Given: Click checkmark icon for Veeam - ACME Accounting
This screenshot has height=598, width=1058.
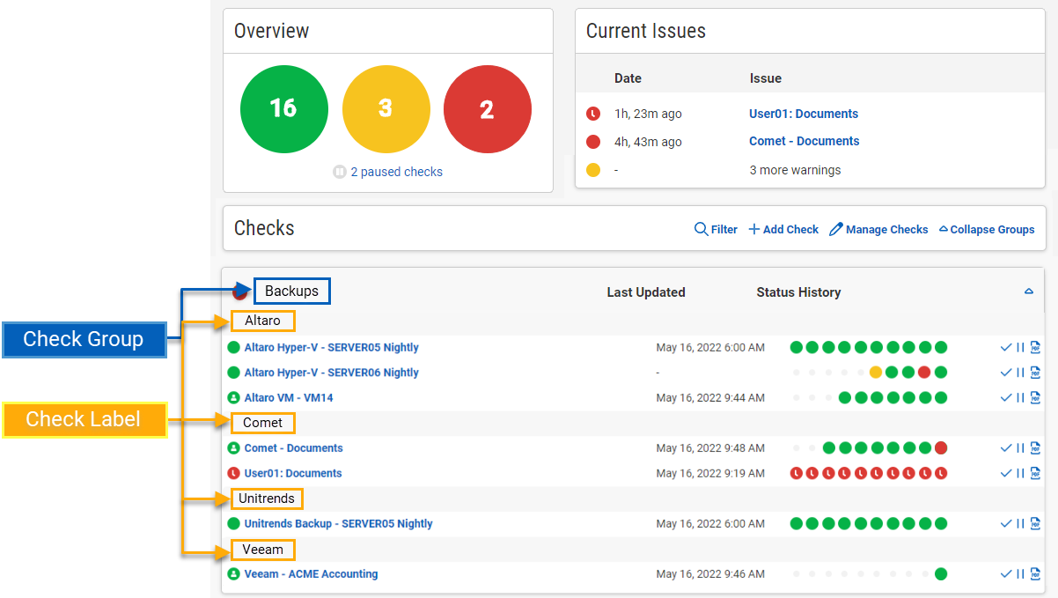Looking at the screenshot, I should pyautogui.click(x=1006, y=574).
